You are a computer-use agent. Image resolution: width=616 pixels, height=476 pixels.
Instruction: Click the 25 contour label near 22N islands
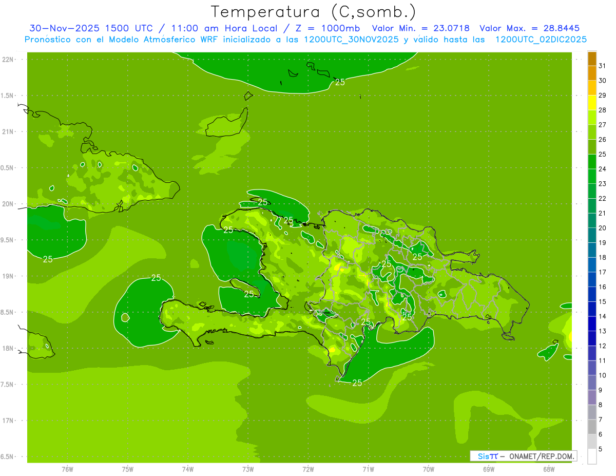340,82
